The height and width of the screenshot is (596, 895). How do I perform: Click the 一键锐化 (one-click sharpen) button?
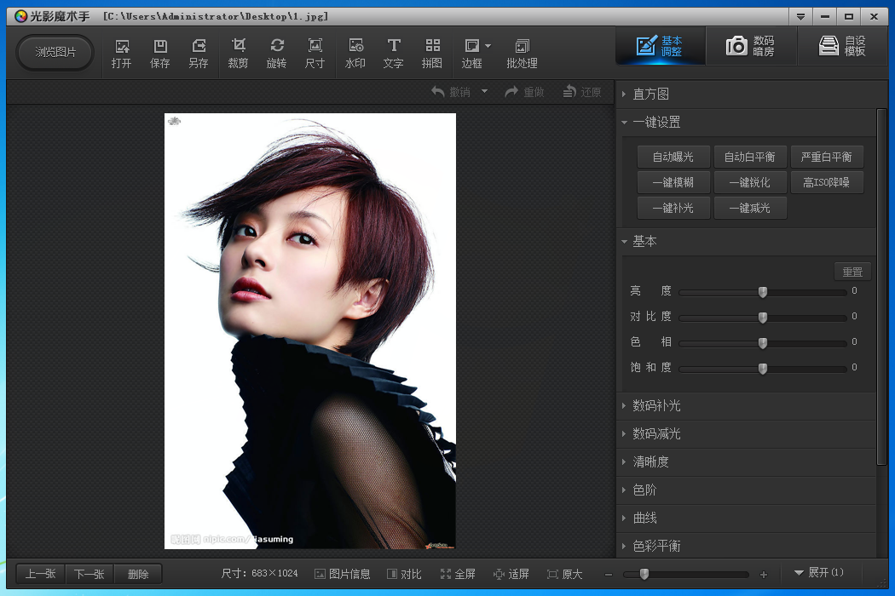[x=750, y=182]
